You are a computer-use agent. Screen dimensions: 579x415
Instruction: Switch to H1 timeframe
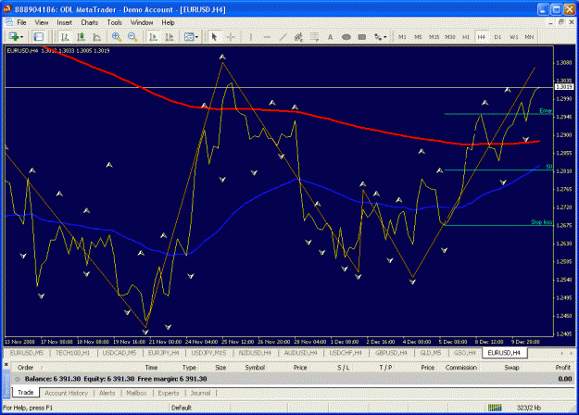click(466, 37)
